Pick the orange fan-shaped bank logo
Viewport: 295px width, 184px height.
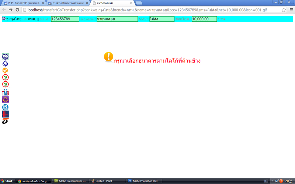click(5, 70)
